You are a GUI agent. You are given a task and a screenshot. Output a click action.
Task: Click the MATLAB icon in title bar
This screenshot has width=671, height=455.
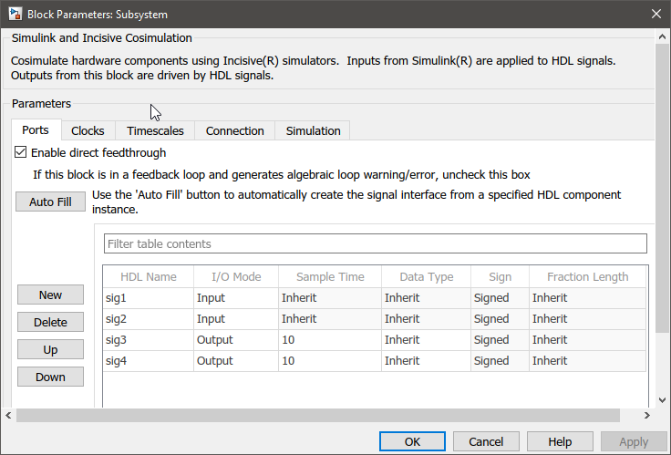(x=14, y=15)
